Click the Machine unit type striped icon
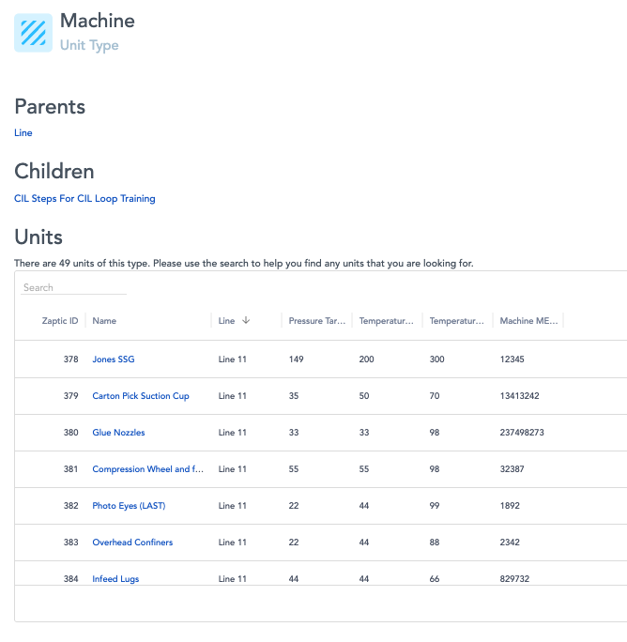This screenshot has width=627, height=642. 33,33
